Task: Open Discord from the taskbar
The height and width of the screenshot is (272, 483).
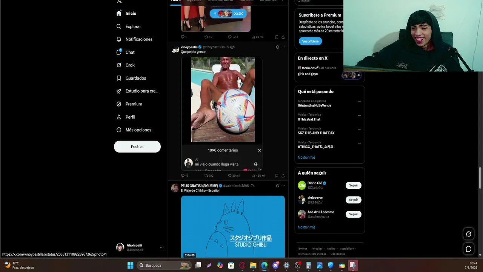Action: pyautogui.click(x=275, y=265)
